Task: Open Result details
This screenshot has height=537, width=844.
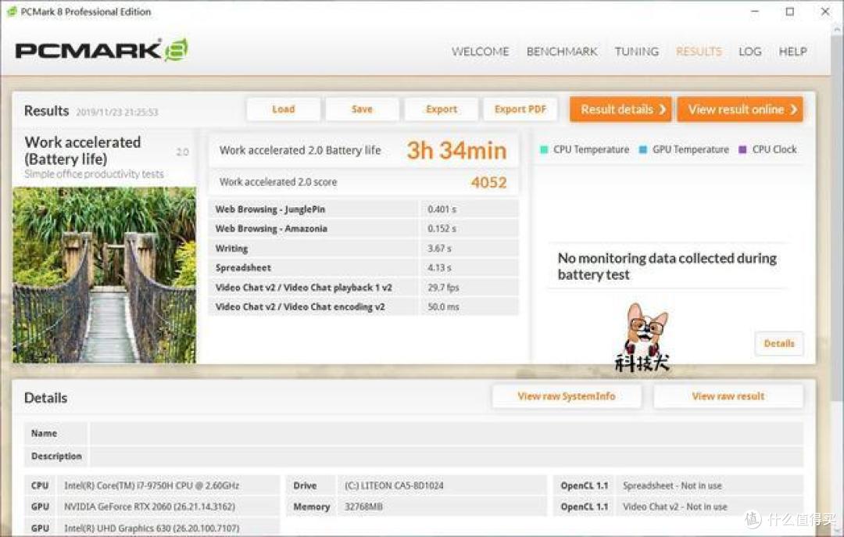Action: (x=620, y=109)
